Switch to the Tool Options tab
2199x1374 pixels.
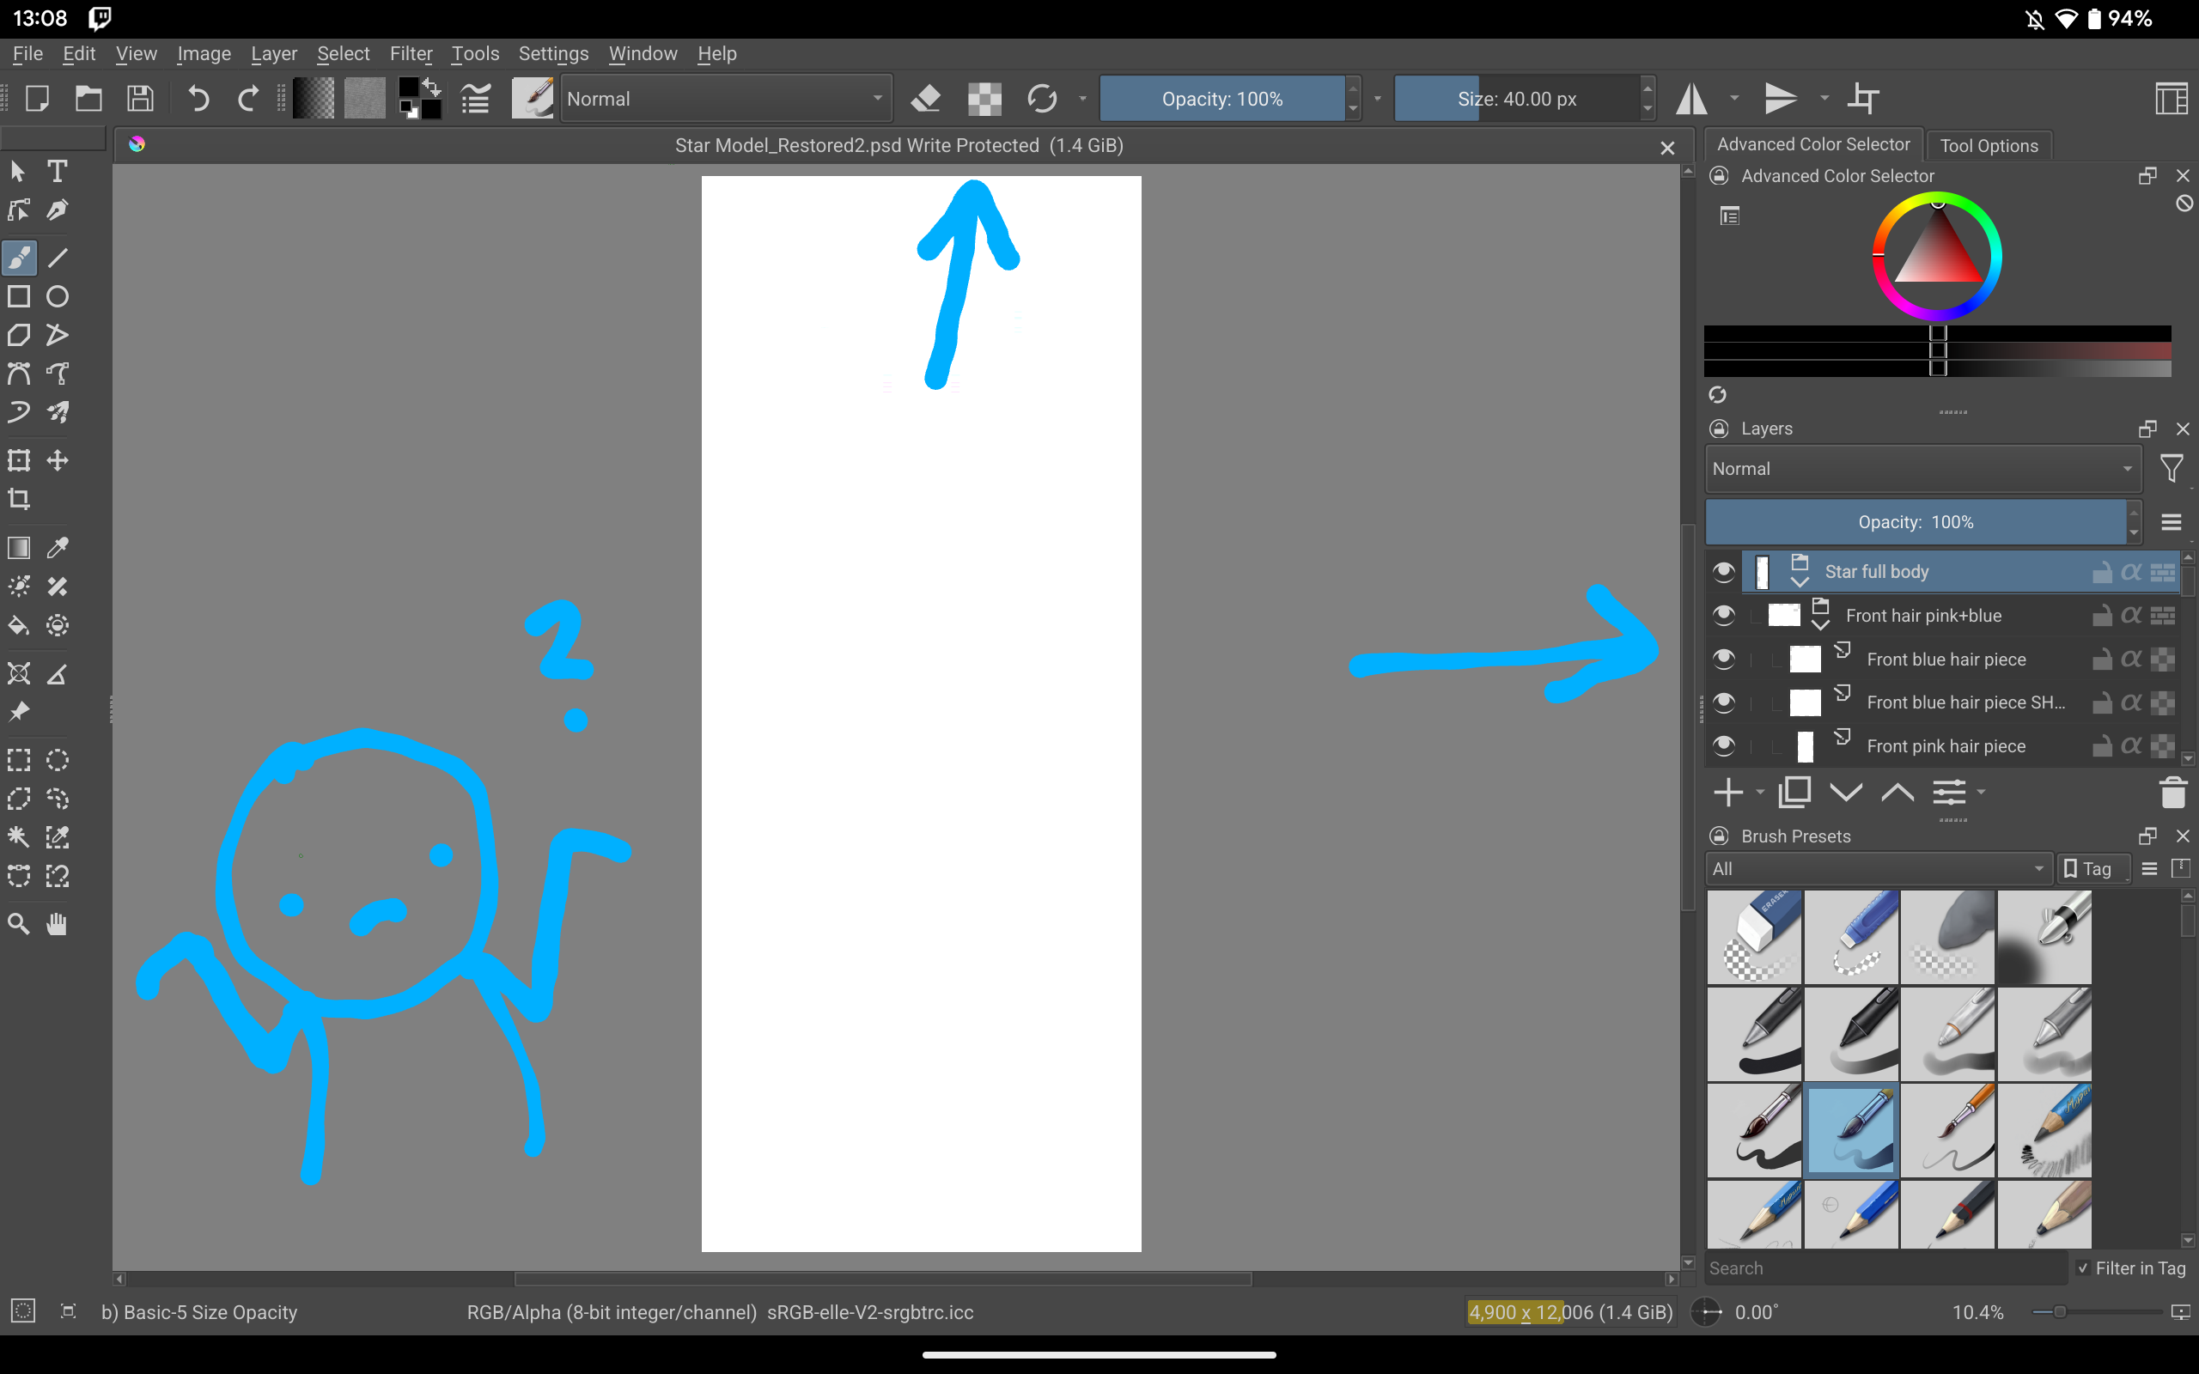(1989, 145)
